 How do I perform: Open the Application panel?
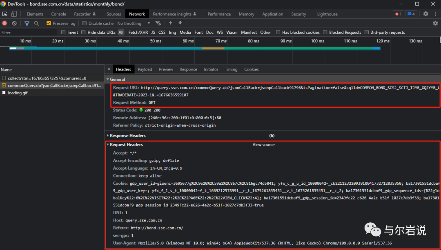(x=272, y=14)
